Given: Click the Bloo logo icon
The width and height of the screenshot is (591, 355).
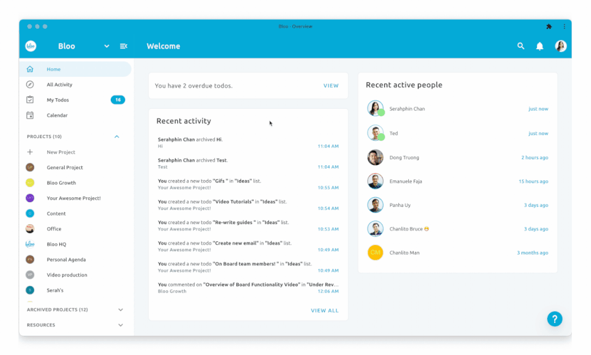Looking at the screenshot, I should coord(31,46).
